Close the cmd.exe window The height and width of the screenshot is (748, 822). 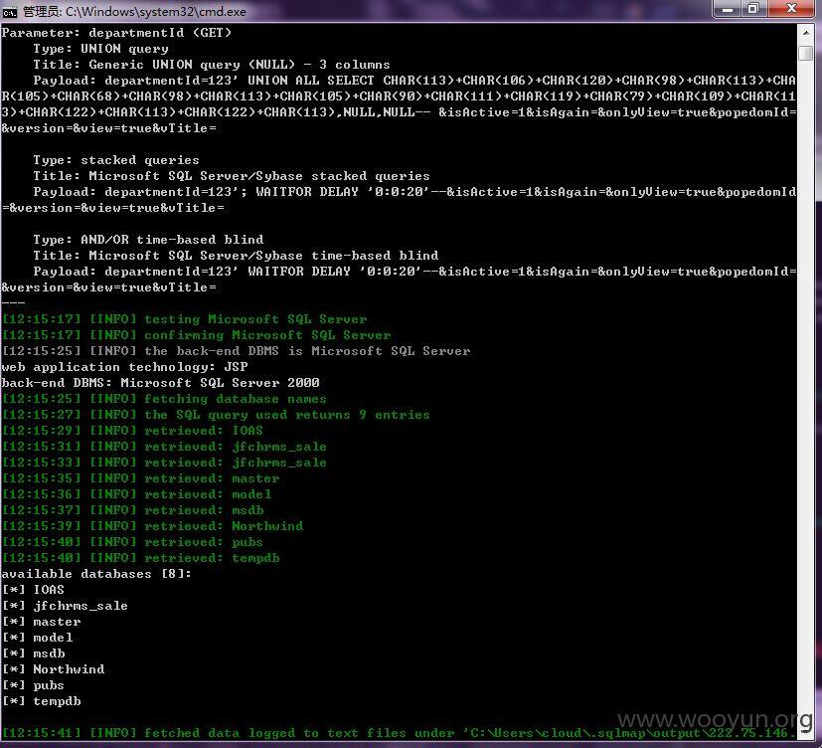(791, 9)
